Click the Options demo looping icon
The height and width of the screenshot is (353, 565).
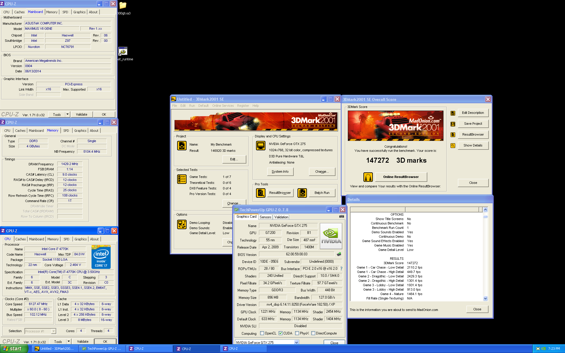(x=182, y=224)
